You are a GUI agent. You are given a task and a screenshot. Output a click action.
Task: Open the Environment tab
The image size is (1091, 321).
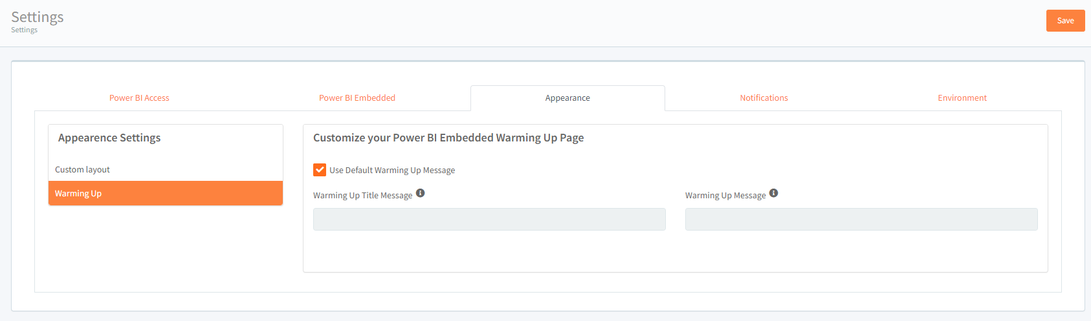coord(962,98)
